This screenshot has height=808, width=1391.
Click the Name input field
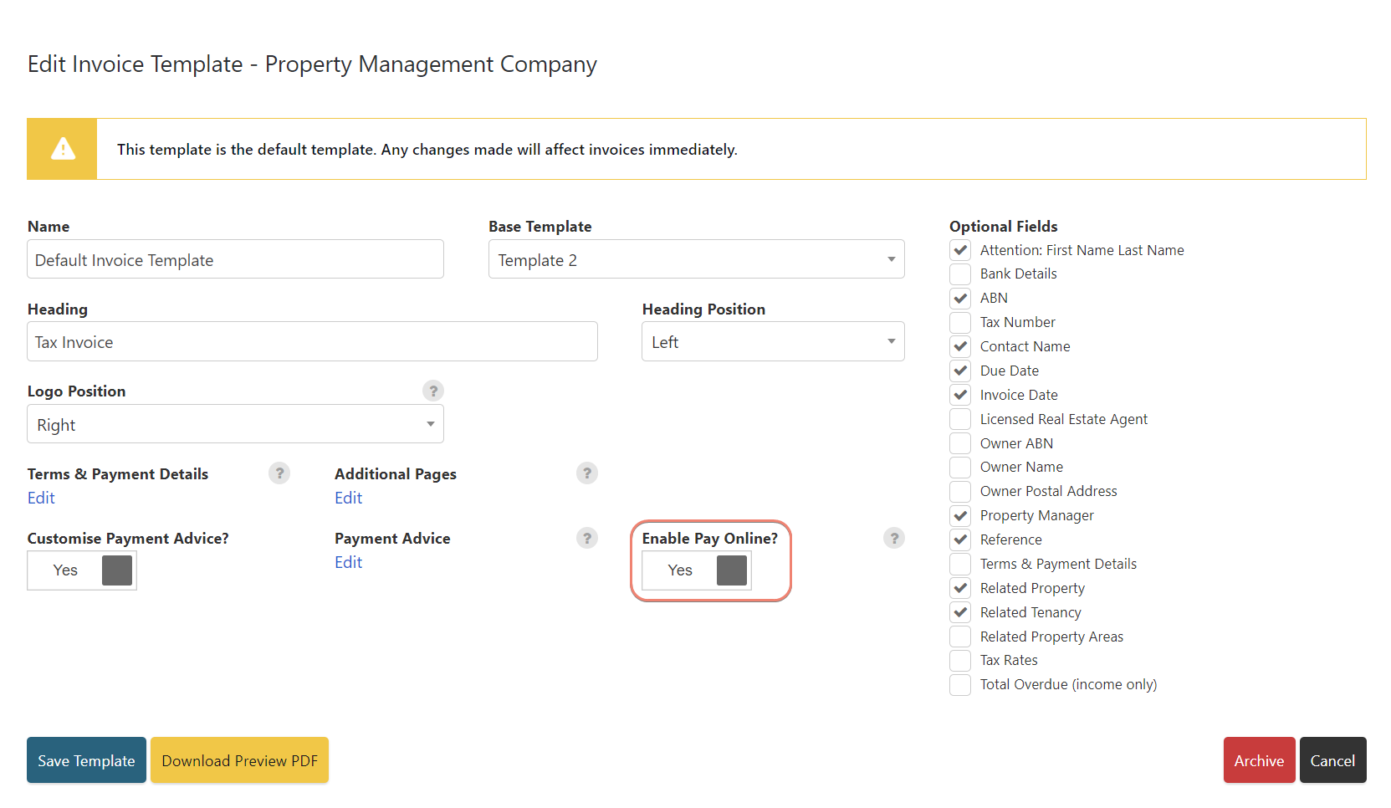(x=235, y=259)
